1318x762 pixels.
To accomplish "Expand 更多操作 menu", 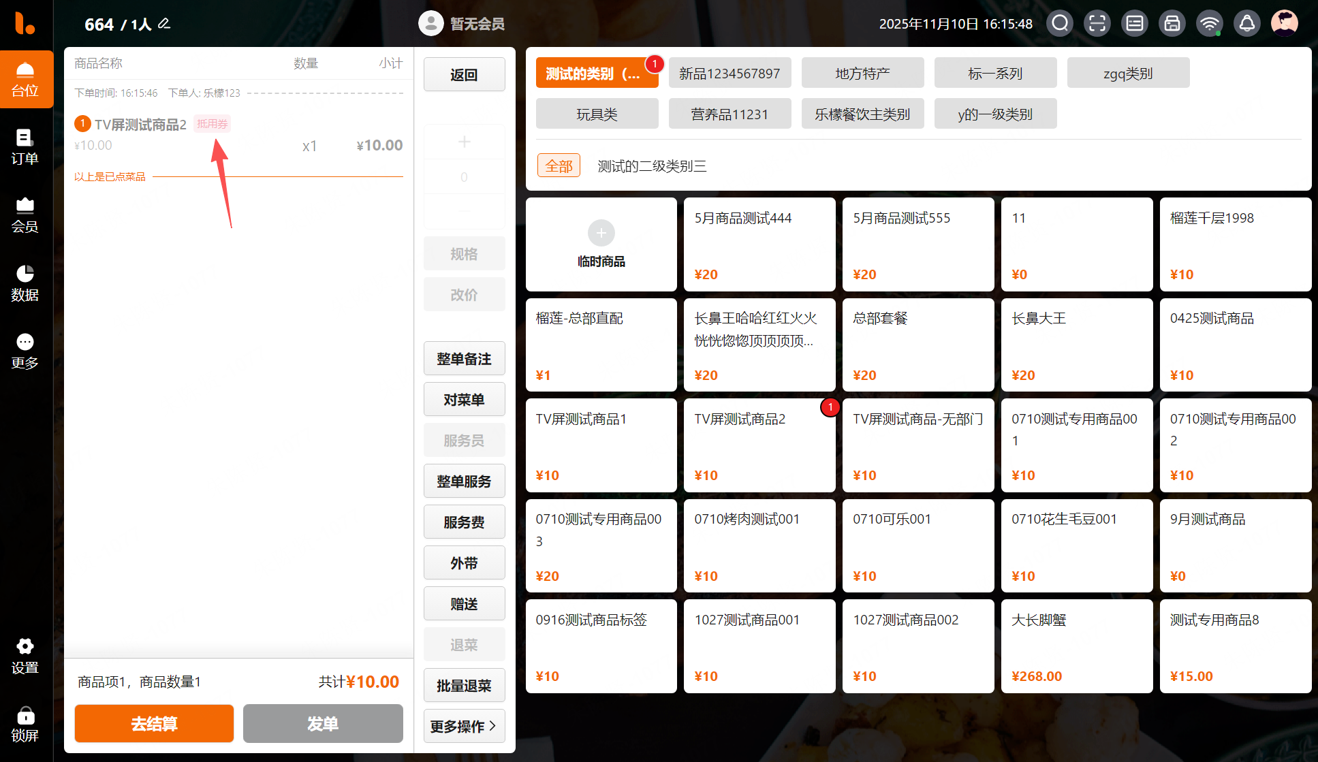I will tap(464, 727).
